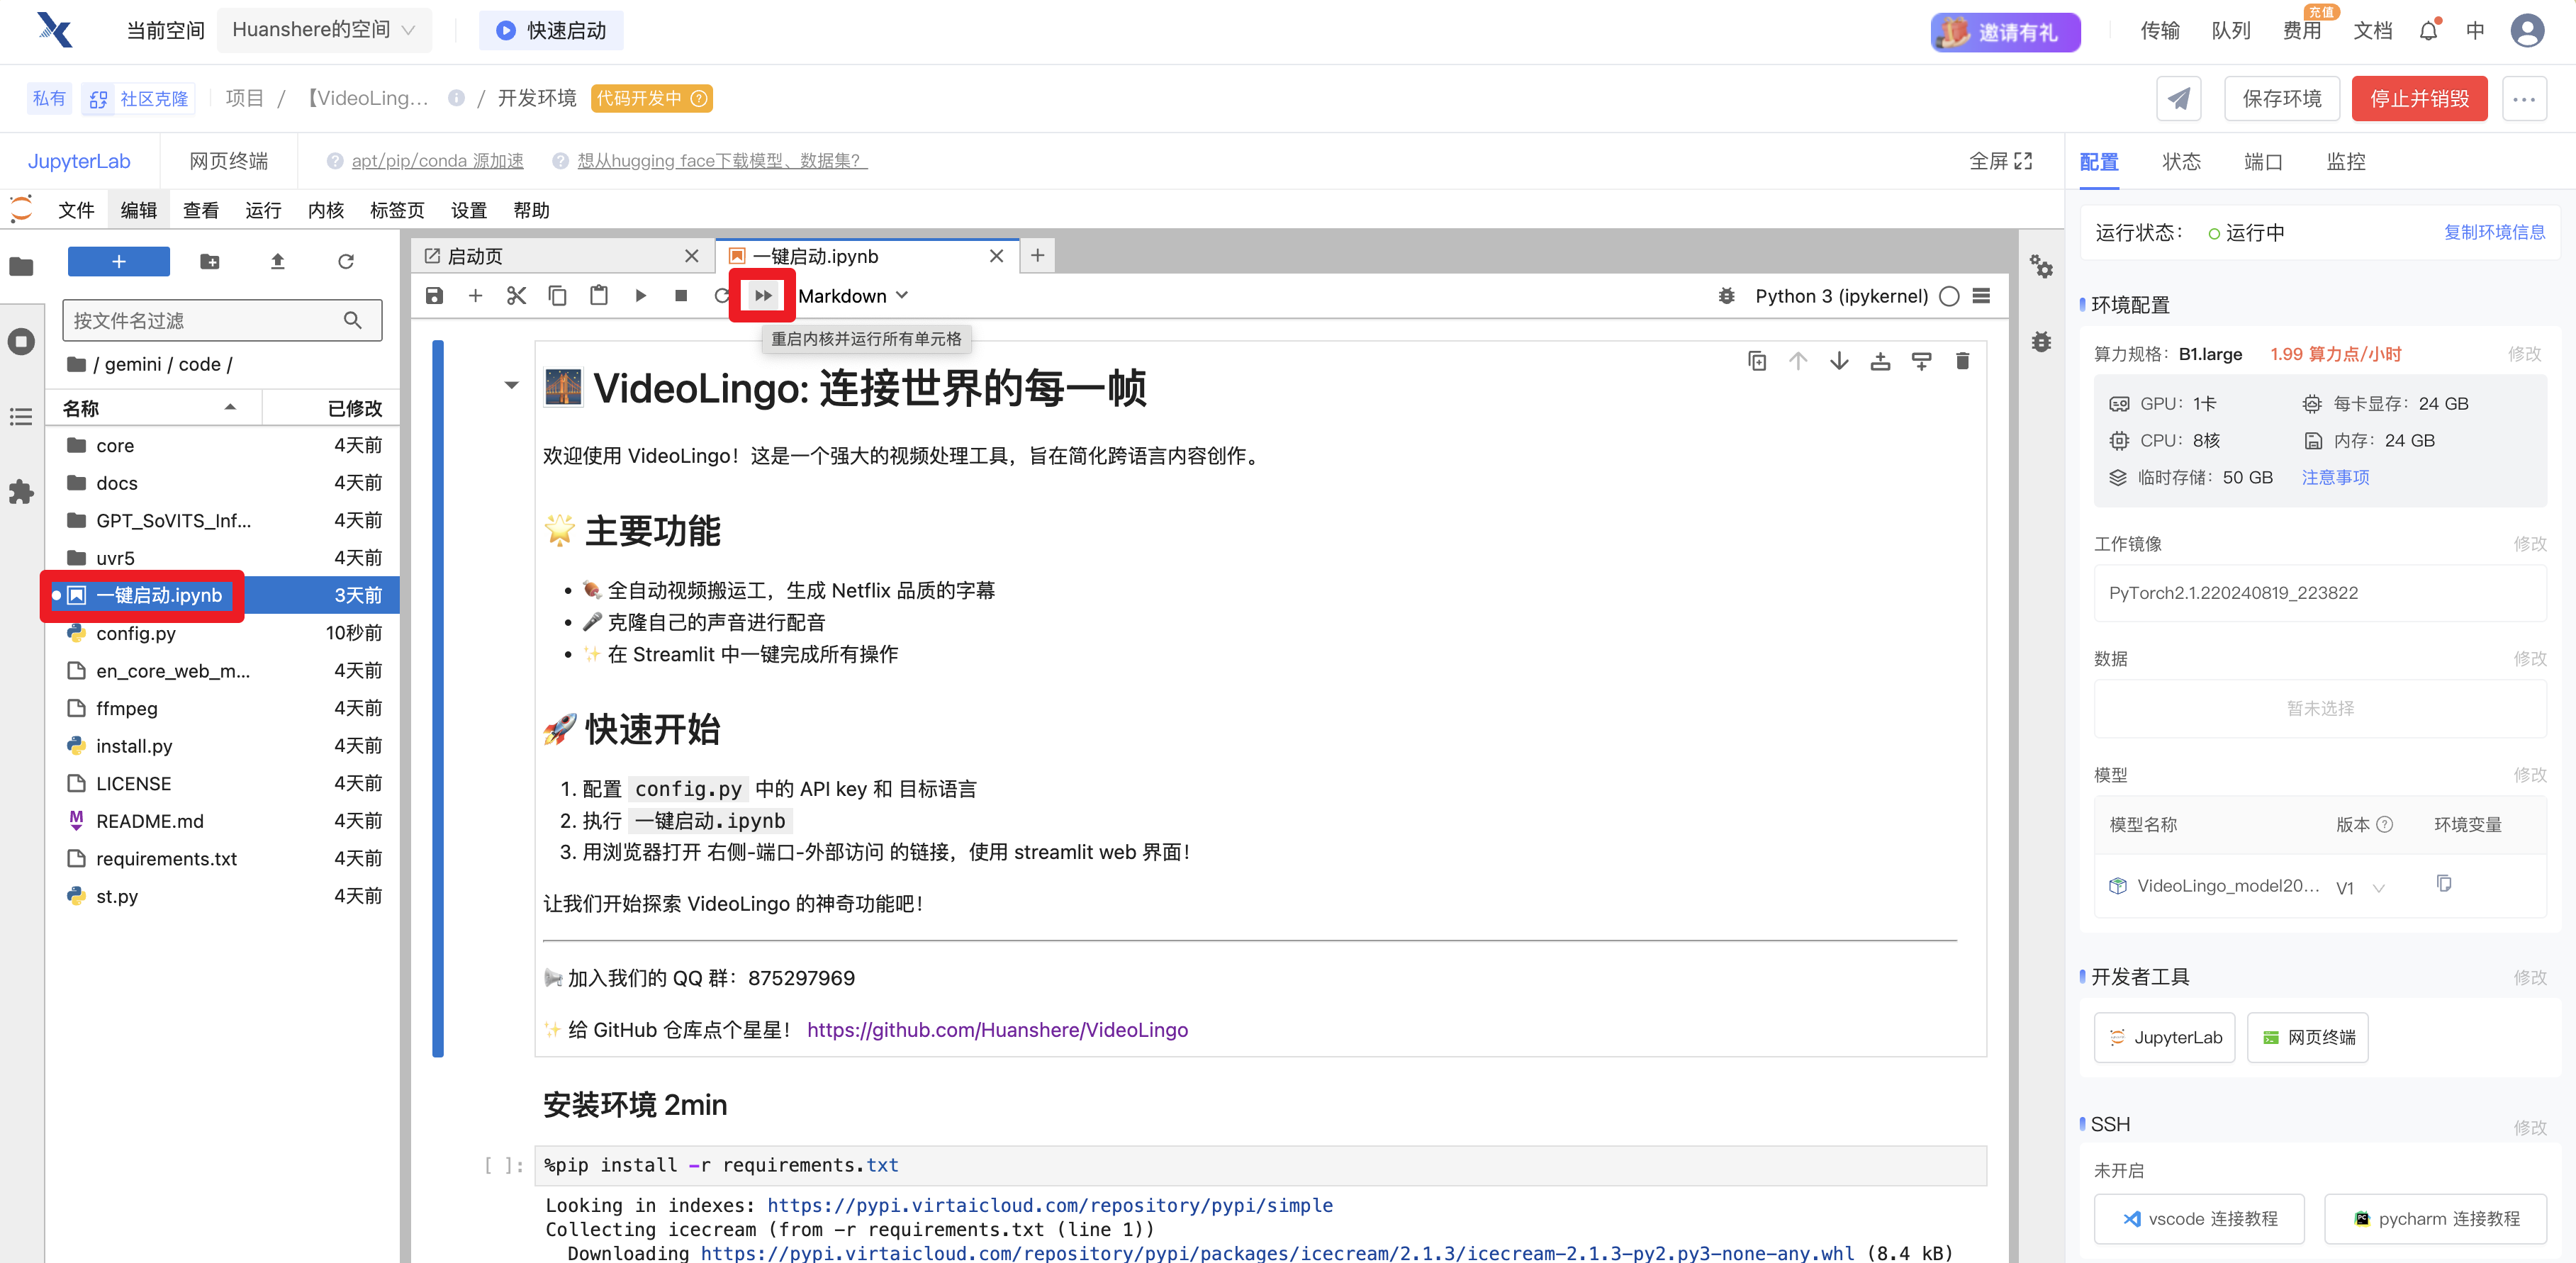Viewport: 2576px width, 1263px height.
Task: Open the GPT_SoVITS_Inf... folder
Action: (x=223, y=521)
